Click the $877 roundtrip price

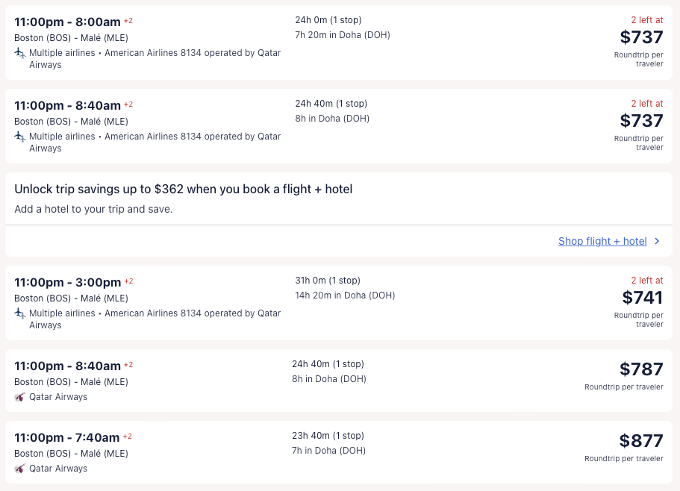[640, 441]
